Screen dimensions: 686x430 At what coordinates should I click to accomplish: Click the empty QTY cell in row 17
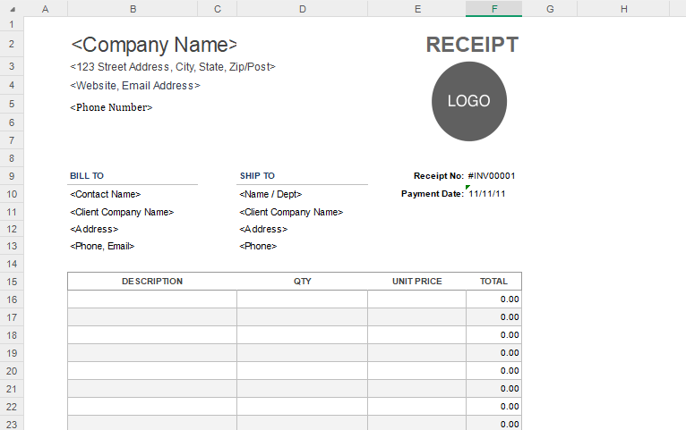(303, 317)
